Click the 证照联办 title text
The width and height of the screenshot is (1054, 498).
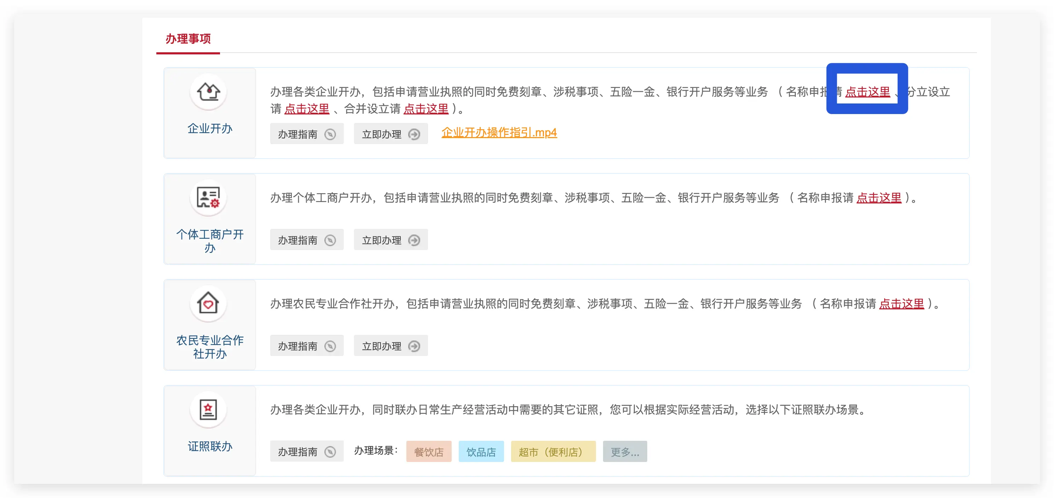210,446
